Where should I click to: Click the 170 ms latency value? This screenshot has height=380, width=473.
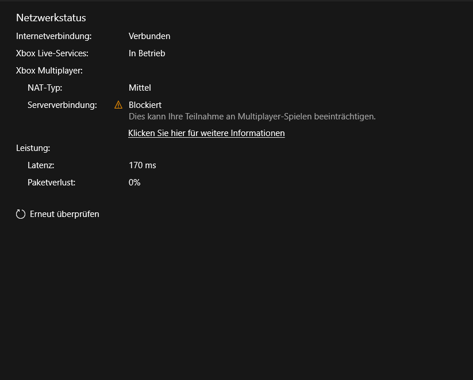point(143,165)
